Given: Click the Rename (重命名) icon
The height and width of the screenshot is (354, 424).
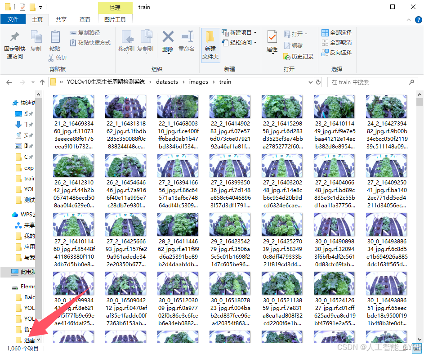Looking at the screenshot, I should pos(187,36).
